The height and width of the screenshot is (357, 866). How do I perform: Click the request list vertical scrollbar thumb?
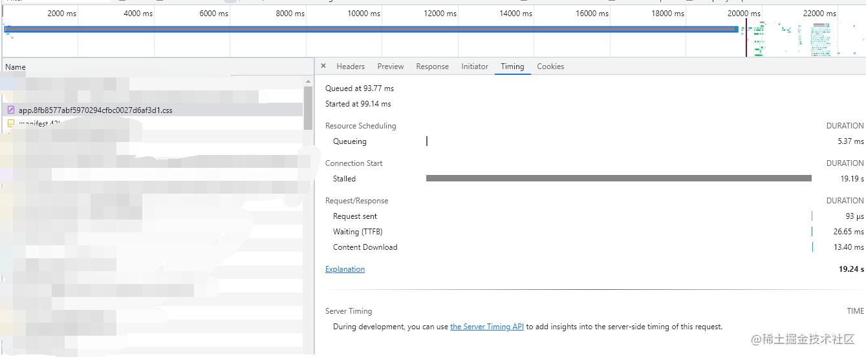pyautogui.click(x=309, y=107)
